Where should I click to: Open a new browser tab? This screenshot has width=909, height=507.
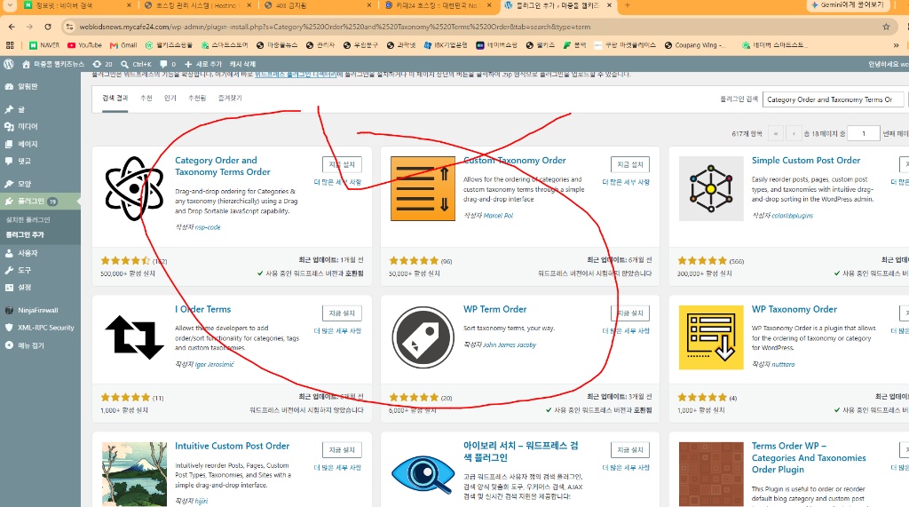tap(628, 5)
